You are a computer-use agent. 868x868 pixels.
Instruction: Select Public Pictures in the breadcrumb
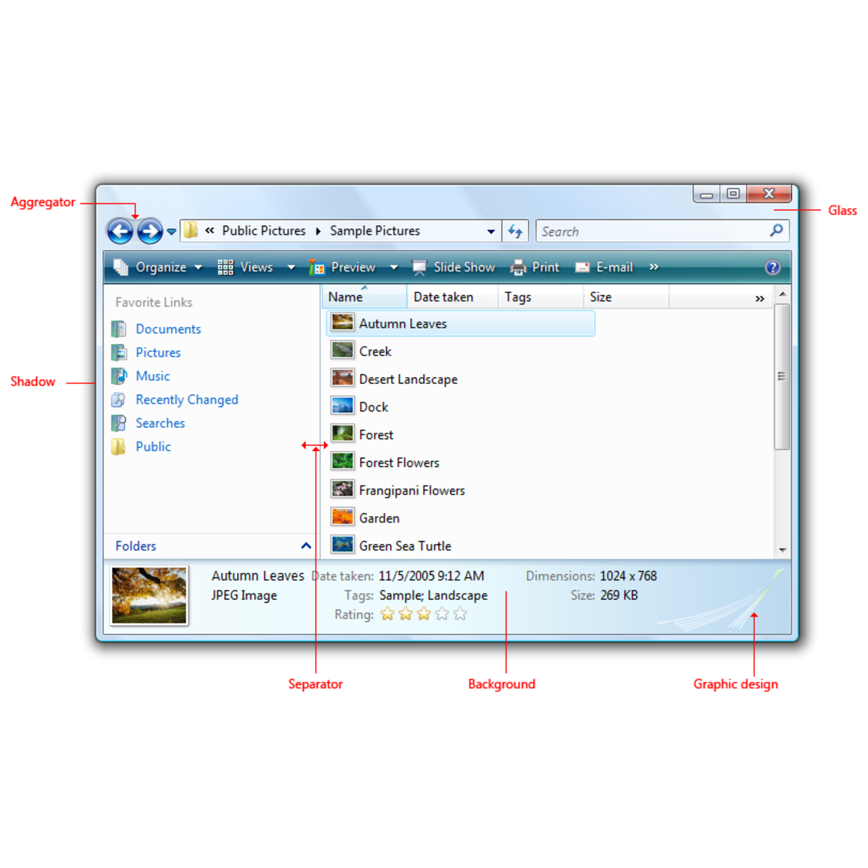coord(263,231)
